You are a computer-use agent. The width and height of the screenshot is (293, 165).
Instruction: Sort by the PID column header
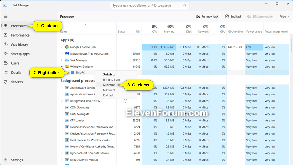tap(136, 29)
